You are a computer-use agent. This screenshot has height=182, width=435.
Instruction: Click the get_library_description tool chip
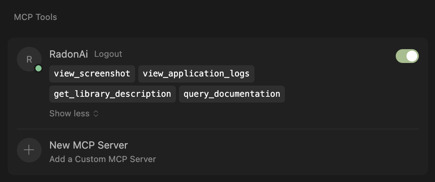coord(112,94)
